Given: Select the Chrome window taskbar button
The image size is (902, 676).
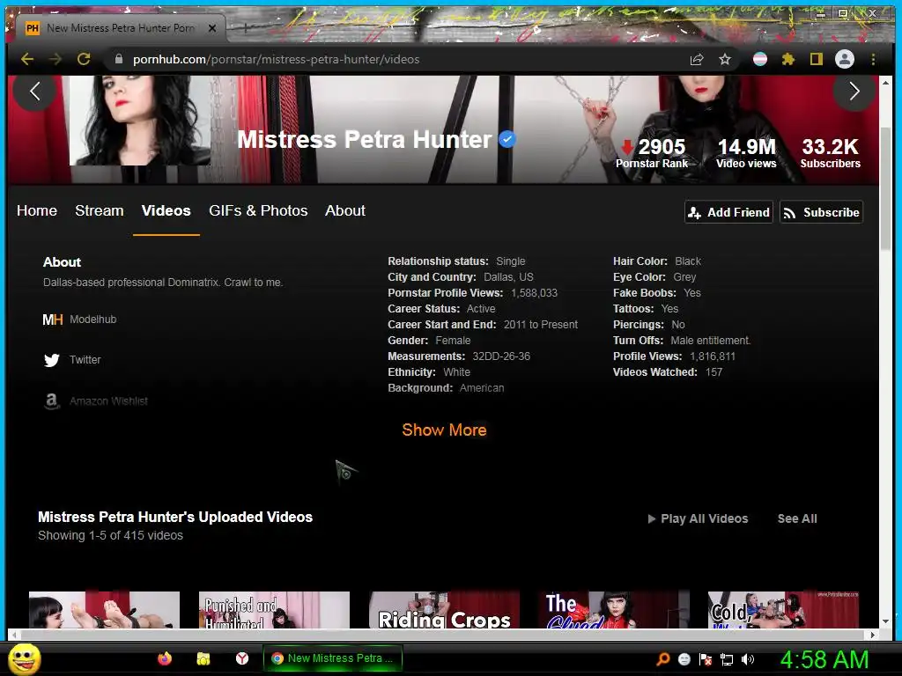Looking at the screenshot, I should coord(332,658).
